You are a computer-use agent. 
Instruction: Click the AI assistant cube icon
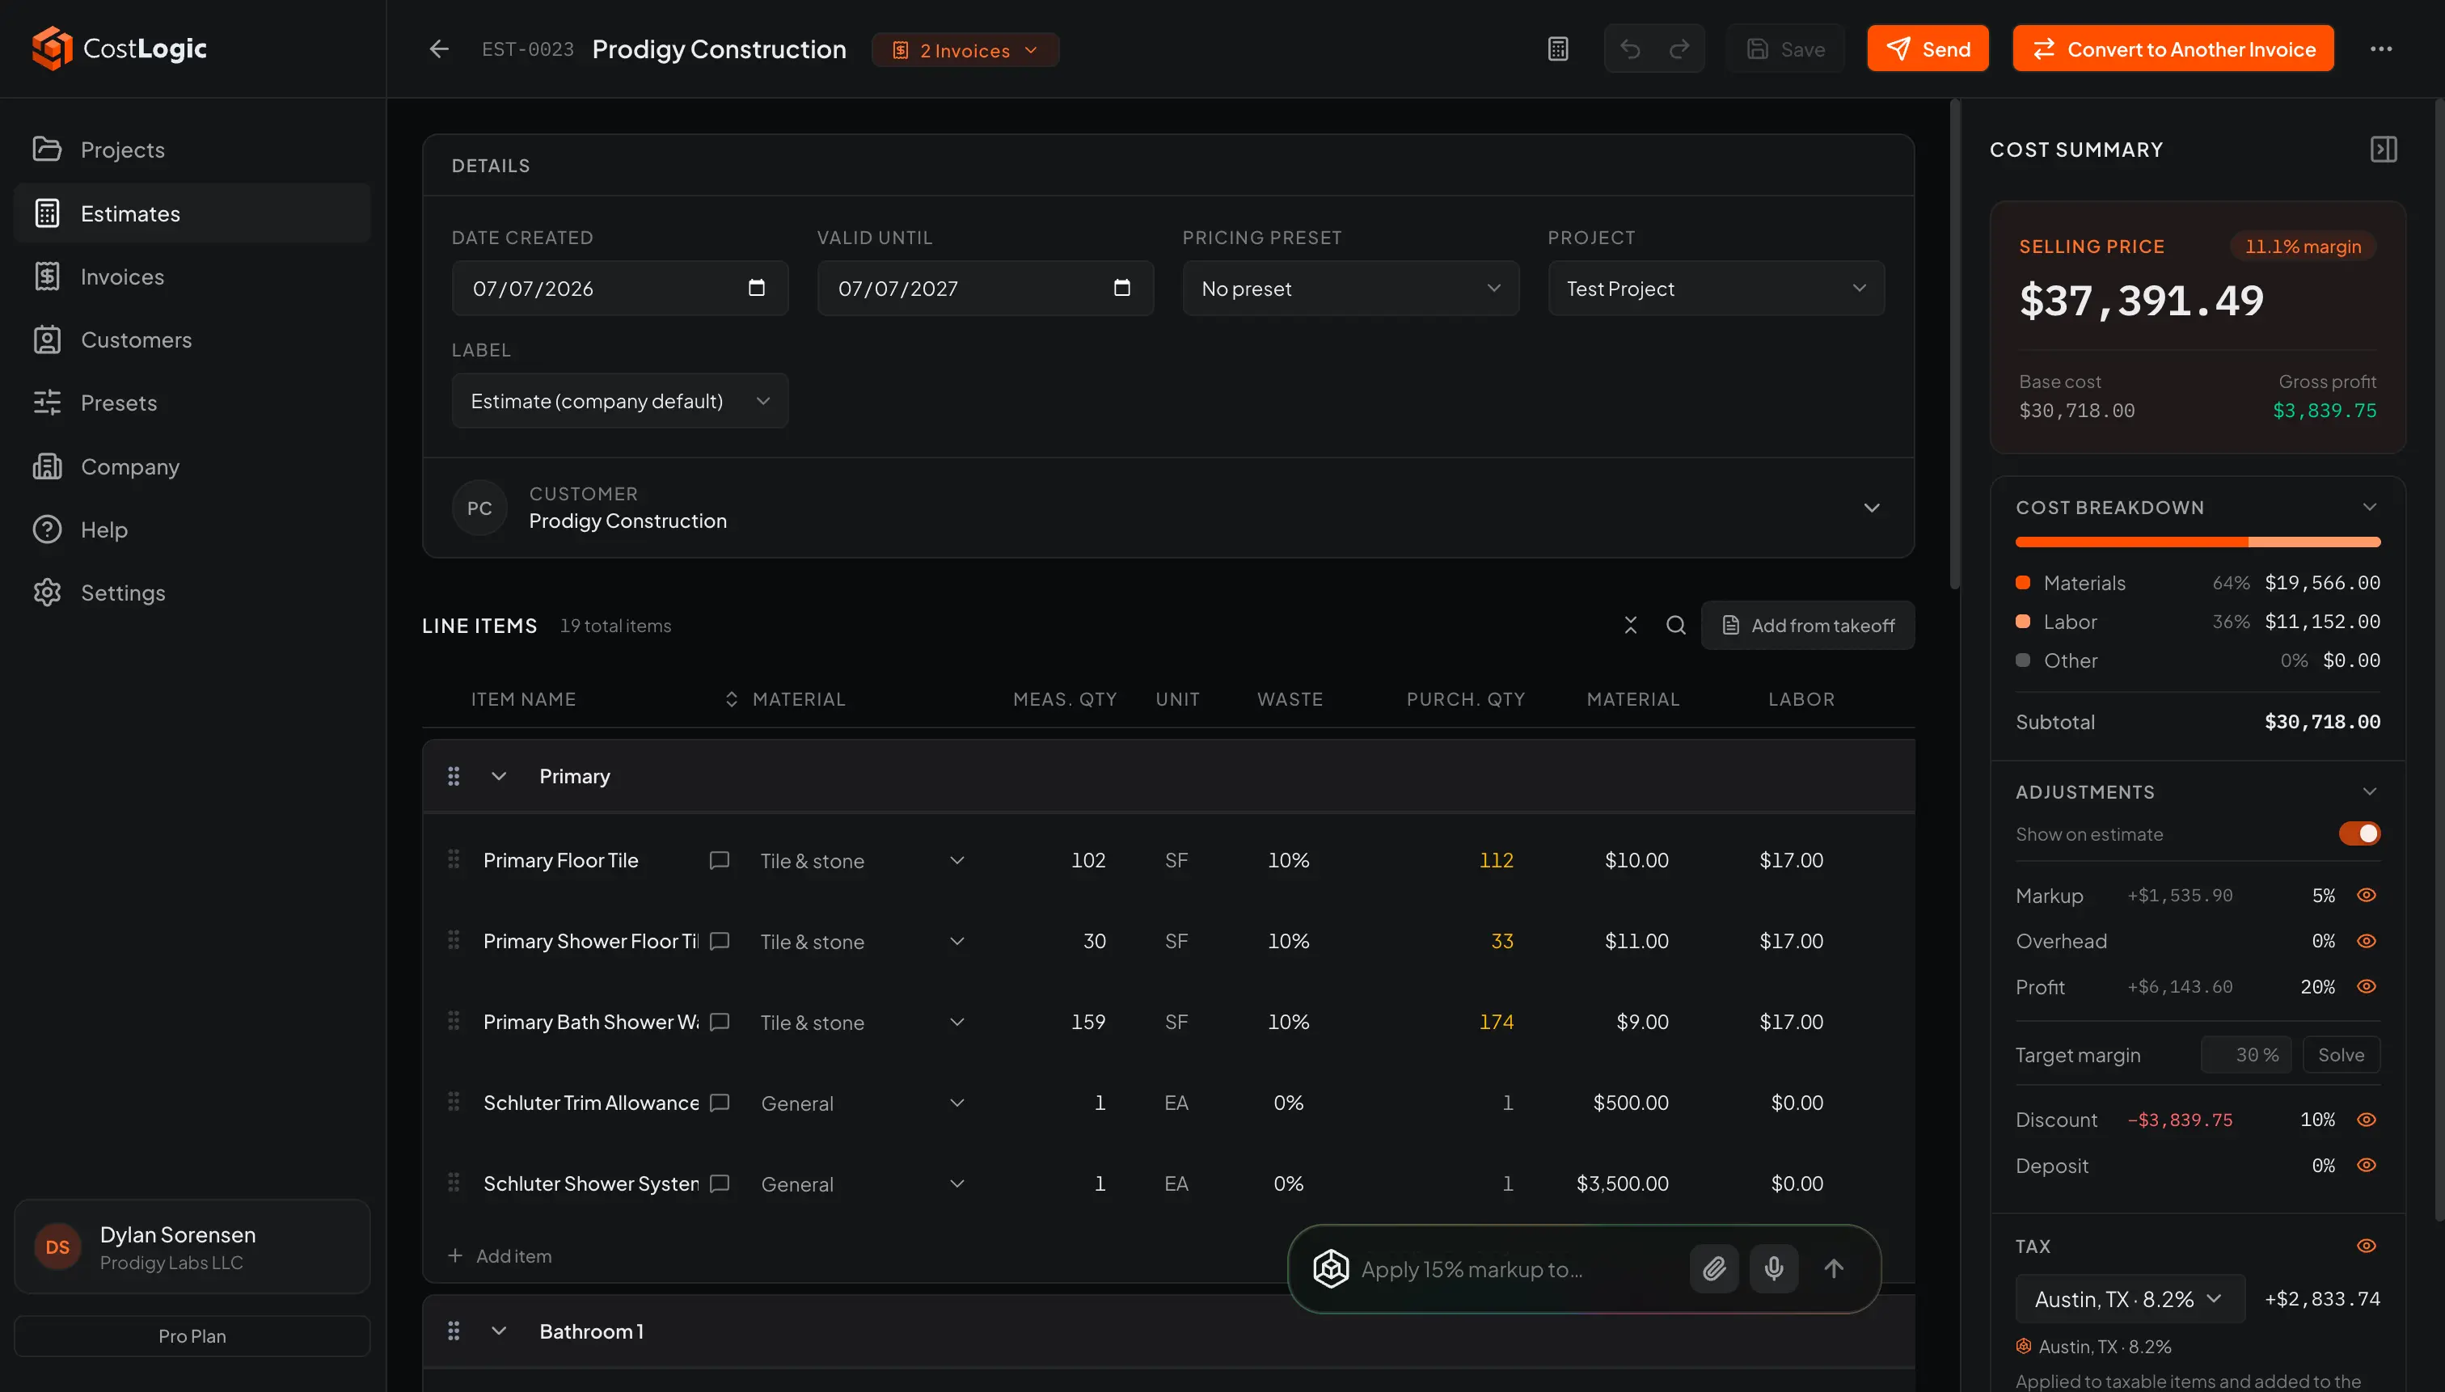pyautogui.click(x=1330, y=1268)
